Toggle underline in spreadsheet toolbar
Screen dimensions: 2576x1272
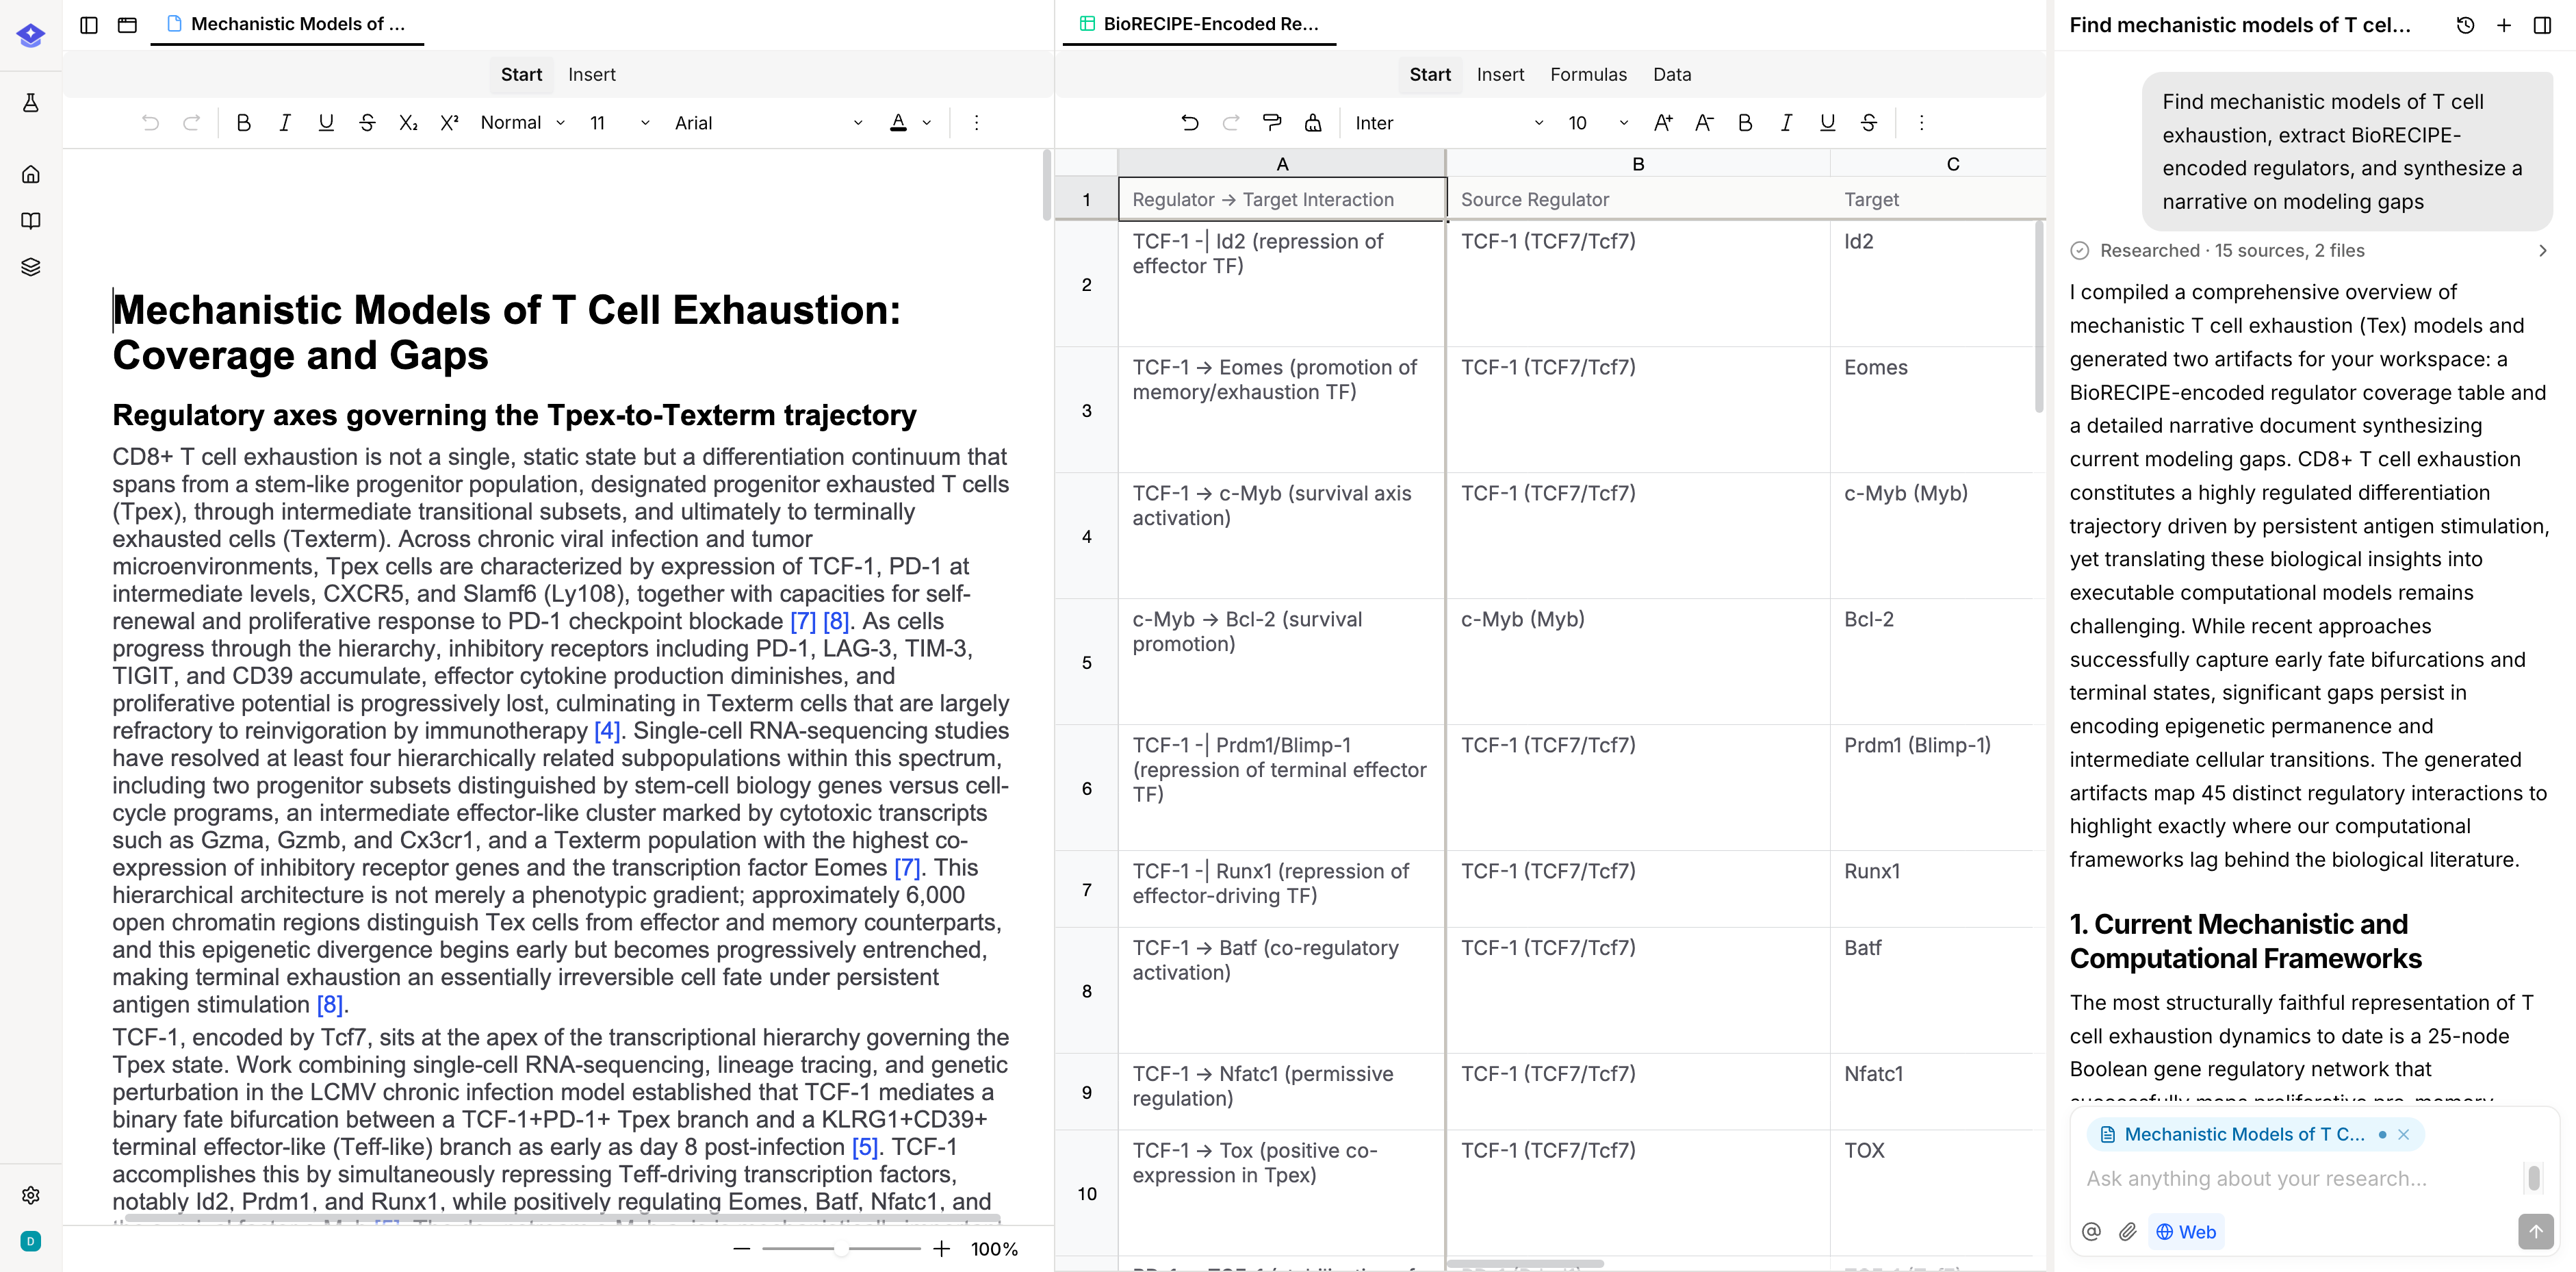(1827, 123)
